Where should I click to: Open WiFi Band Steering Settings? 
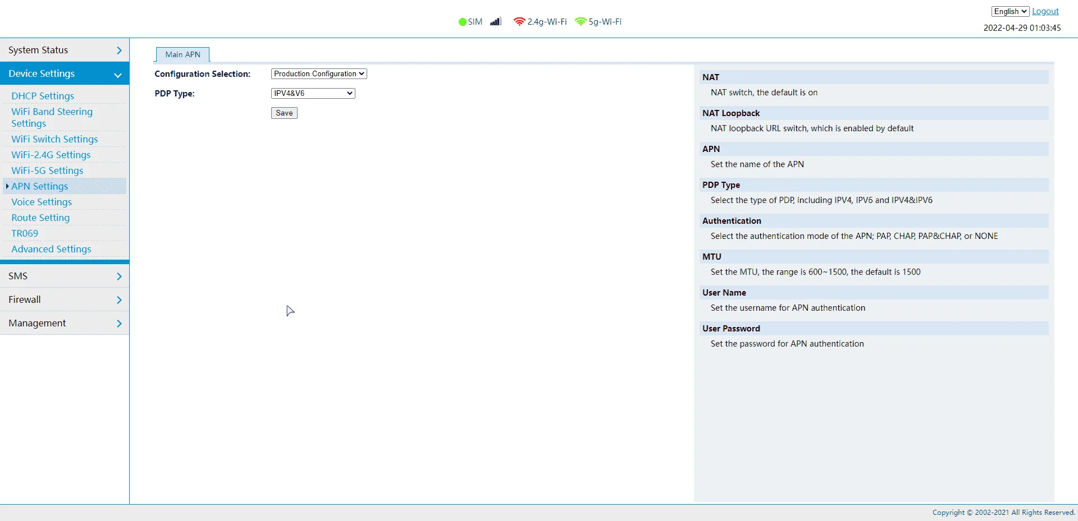click(52, 117)
